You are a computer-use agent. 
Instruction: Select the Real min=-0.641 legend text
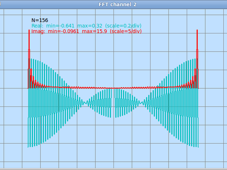coord(53,26)
